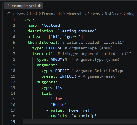The width and height of the screenshot is (137, 125).
Task: Click the 'then:int1' key
Action: coord(42,54)
